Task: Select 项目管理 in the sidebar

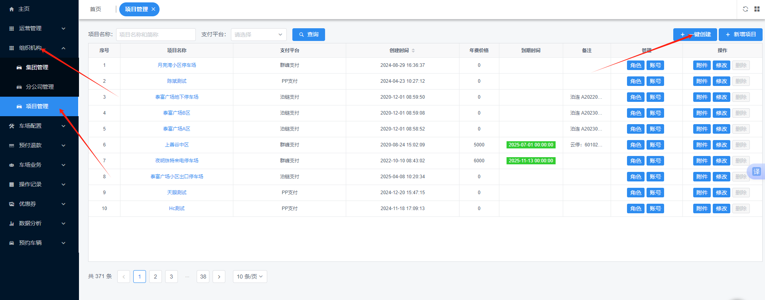Action: 39,107
